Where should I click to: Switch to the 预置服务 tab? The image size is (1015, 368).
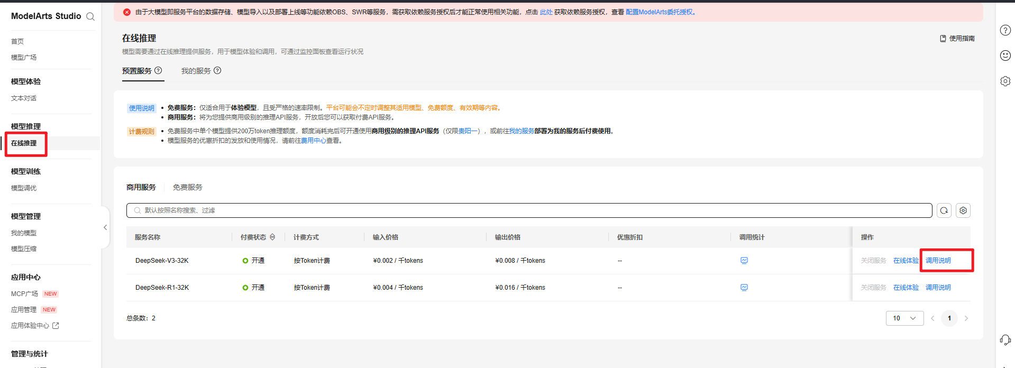(x=137, y=71)
